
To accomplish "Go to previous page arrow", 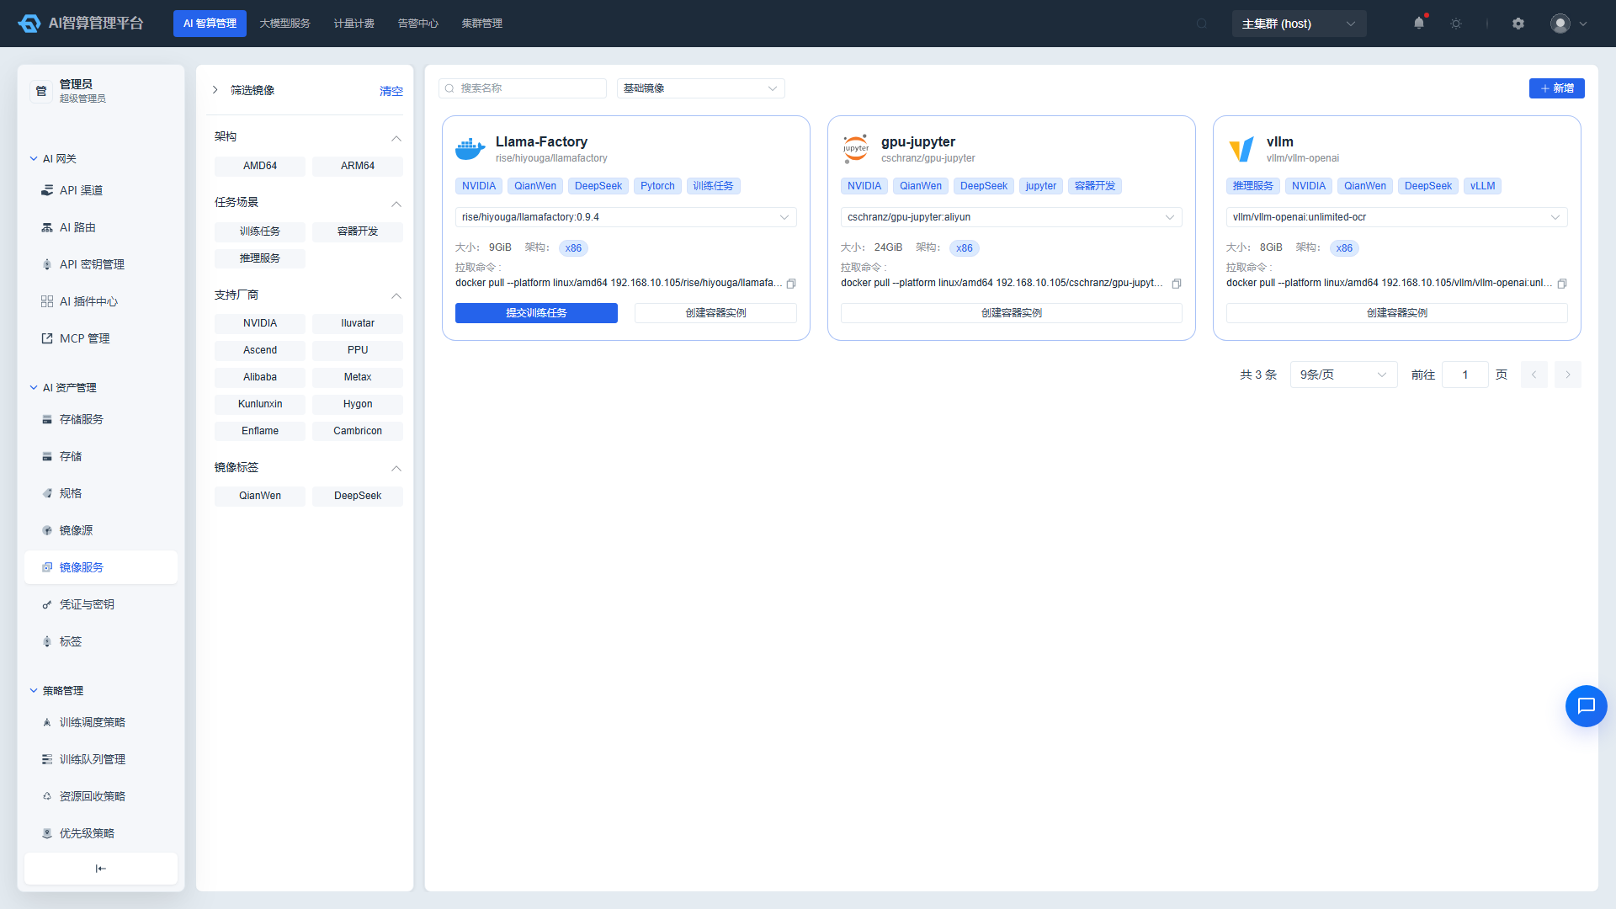I will point(1534,375).
